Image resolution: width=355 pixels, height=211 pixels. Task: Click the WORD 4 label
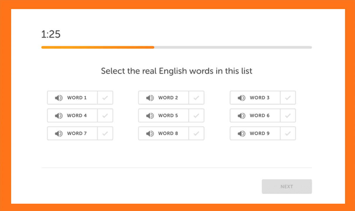pos(77,116)
